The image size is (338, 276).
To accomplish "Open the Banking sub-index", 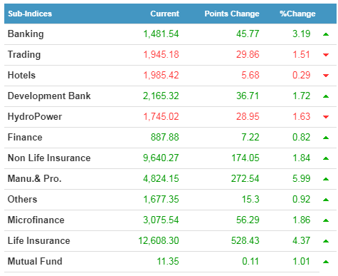I will [x=26, y=34].
